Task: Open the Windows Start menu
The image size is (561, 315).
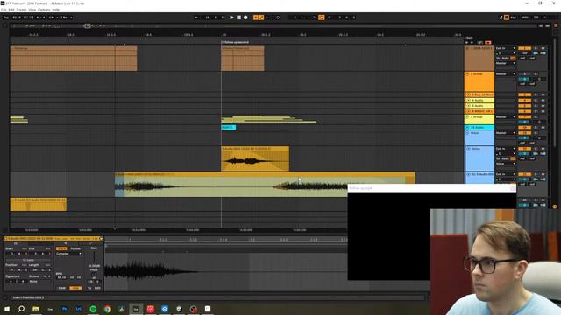Action: [x=7, y=309]
